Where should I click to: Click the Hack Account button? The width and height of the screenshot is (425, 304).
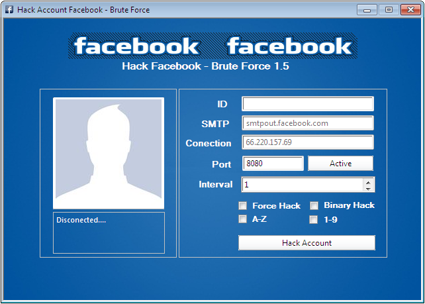pyautogui.click(x=307, y=242)
